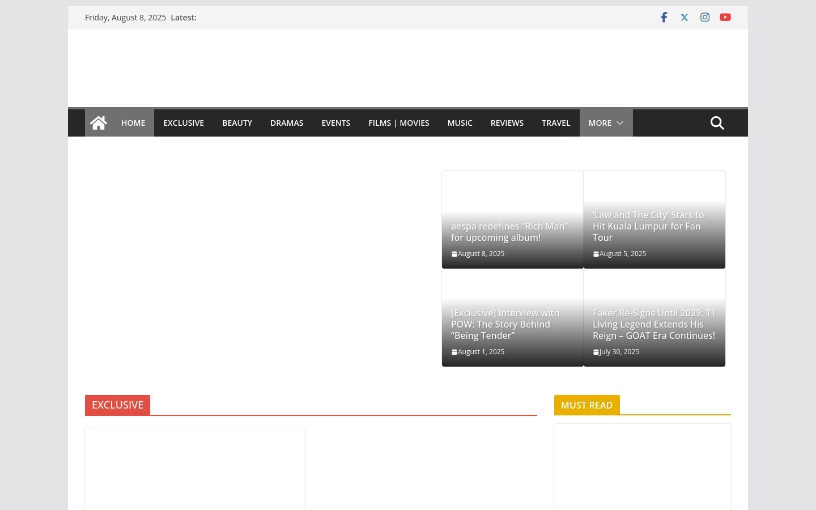The image size is (816, 510).
Task: Open the BEAUTY menu item
Action: tap(237, 123)
